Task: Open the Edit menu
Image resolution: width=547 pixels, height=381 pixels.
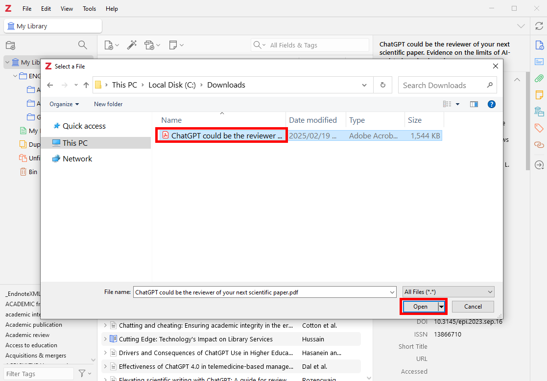Action: click(x=46, y=9)
